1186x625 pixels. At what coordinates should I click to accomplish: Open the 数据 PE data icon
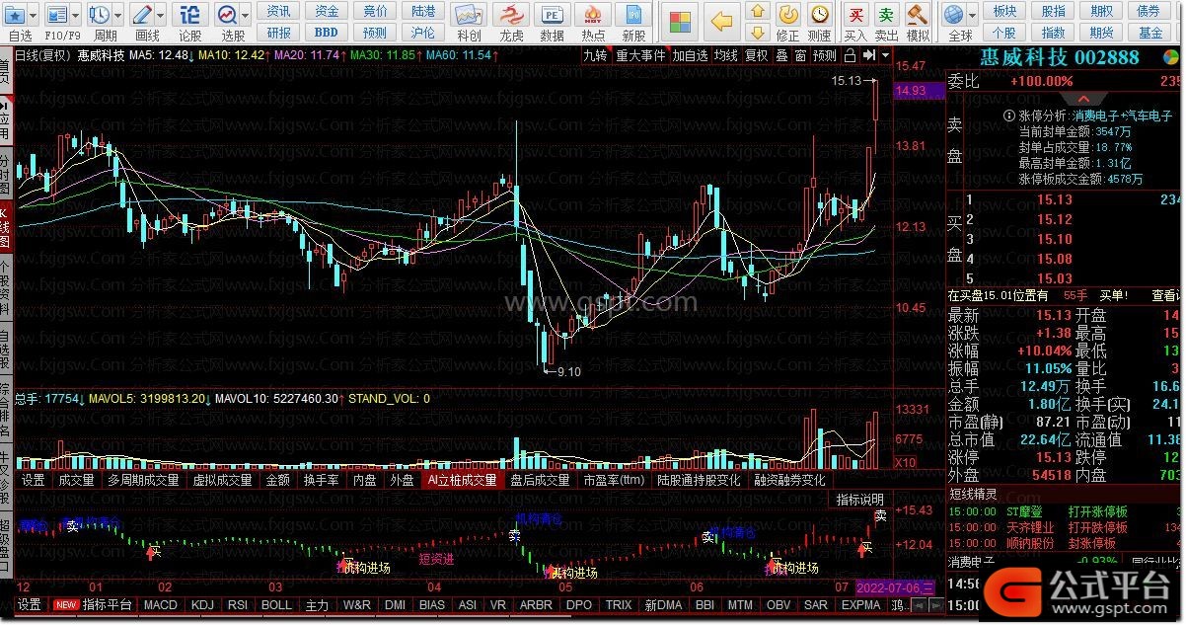(553, 16)
